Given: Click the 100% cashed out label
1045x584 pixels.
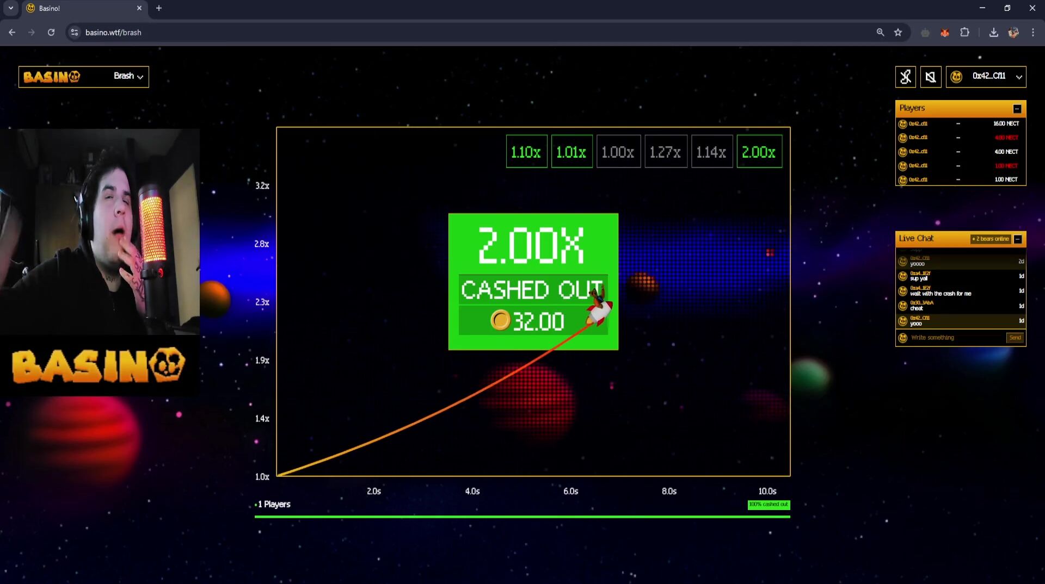Looking at the screenshot, I should (769, 505).
